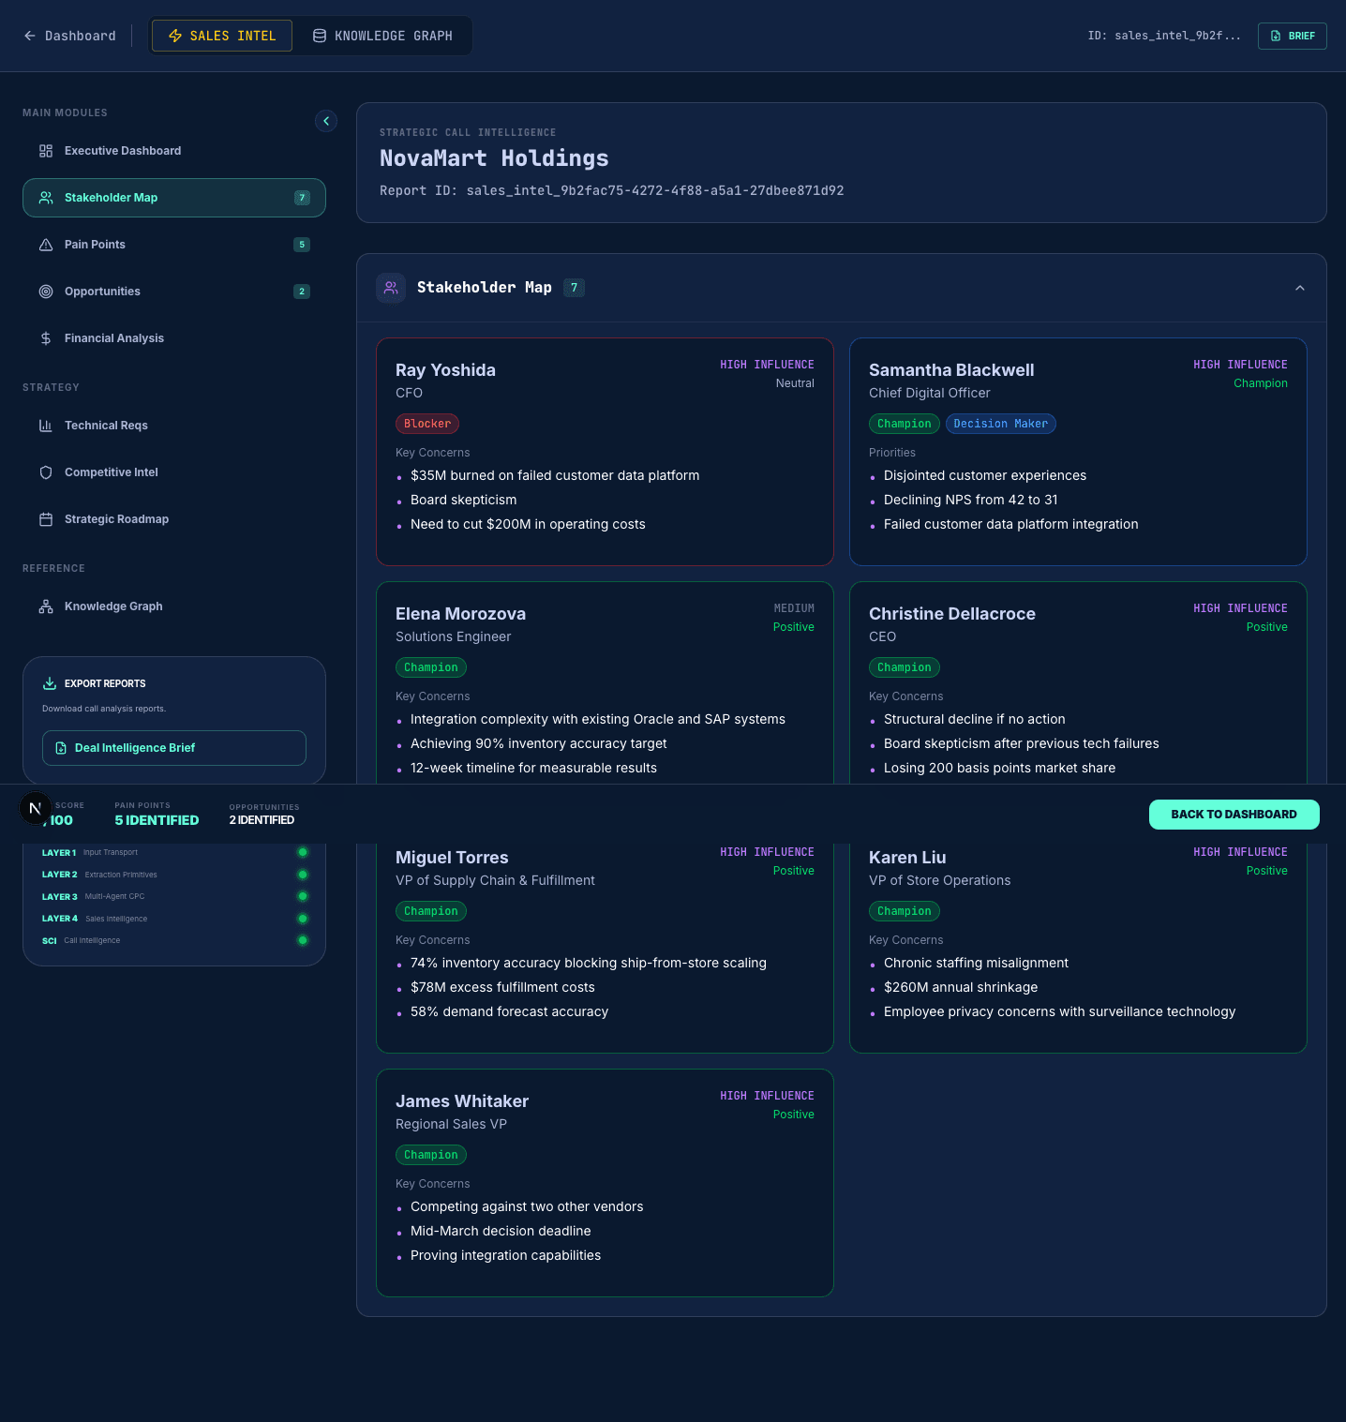Open Ray Yoshida stakeholder card name
Screen dimensions: 1346x1422
pos(445,370)
